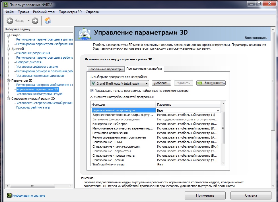
Task: Click the task tree scroll-right arrow
Action: [70, 186]
